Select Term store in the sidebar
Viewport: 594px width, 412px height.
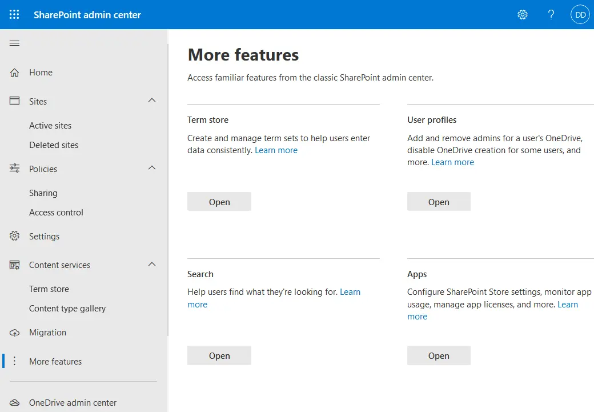pos(49,289)
